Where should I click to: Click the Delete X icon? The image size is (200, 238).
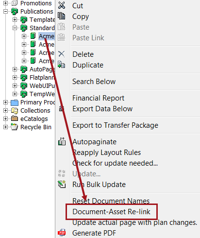coord(62,54)
